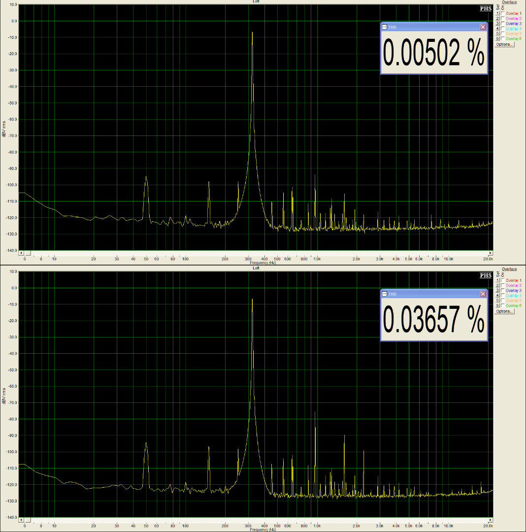The image size is (526, 532).
Task: Close the THD window showing 0.00502 %
Action: click(483, 27)
